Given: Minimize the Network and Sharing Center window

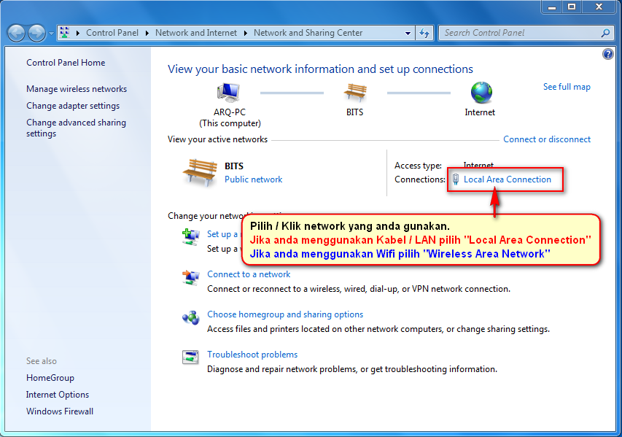Looking at the screenshot, I should point(552,7).
